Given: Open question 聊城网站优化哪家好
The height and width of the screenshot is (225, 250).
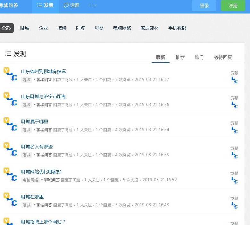Looking at the screenshot, I should point(41,172).
